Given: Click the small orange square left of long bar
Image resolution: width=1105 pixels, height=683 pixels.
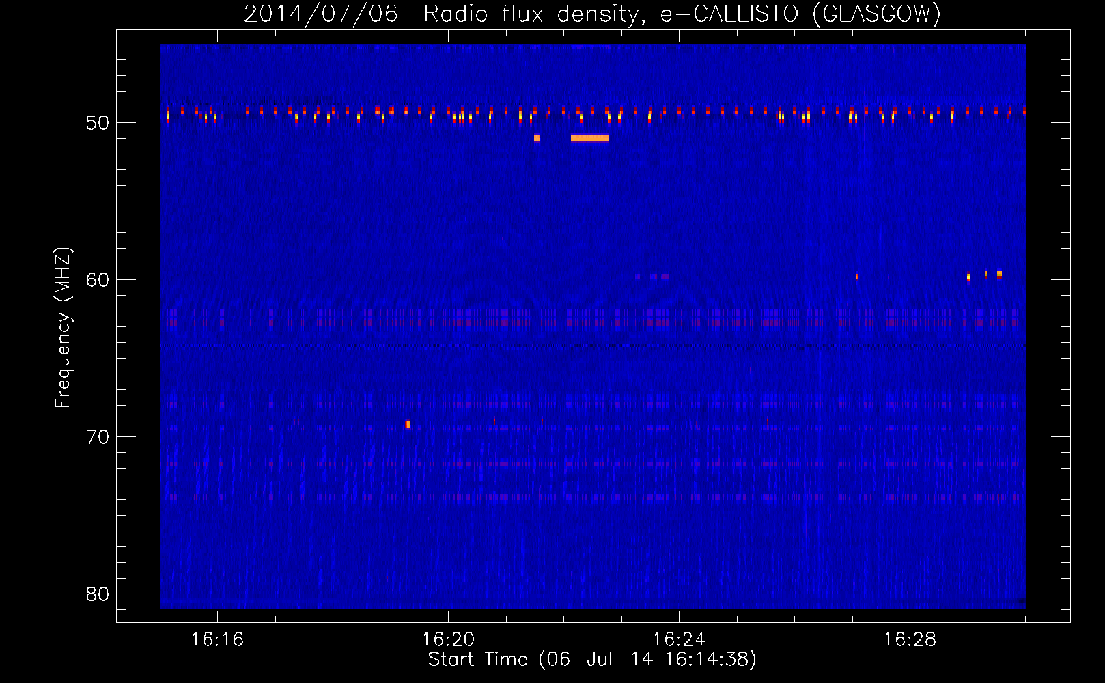Looking at the screenshot, I should 537,138.
